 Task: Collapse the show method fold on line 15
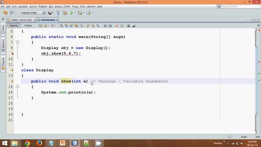18,87
